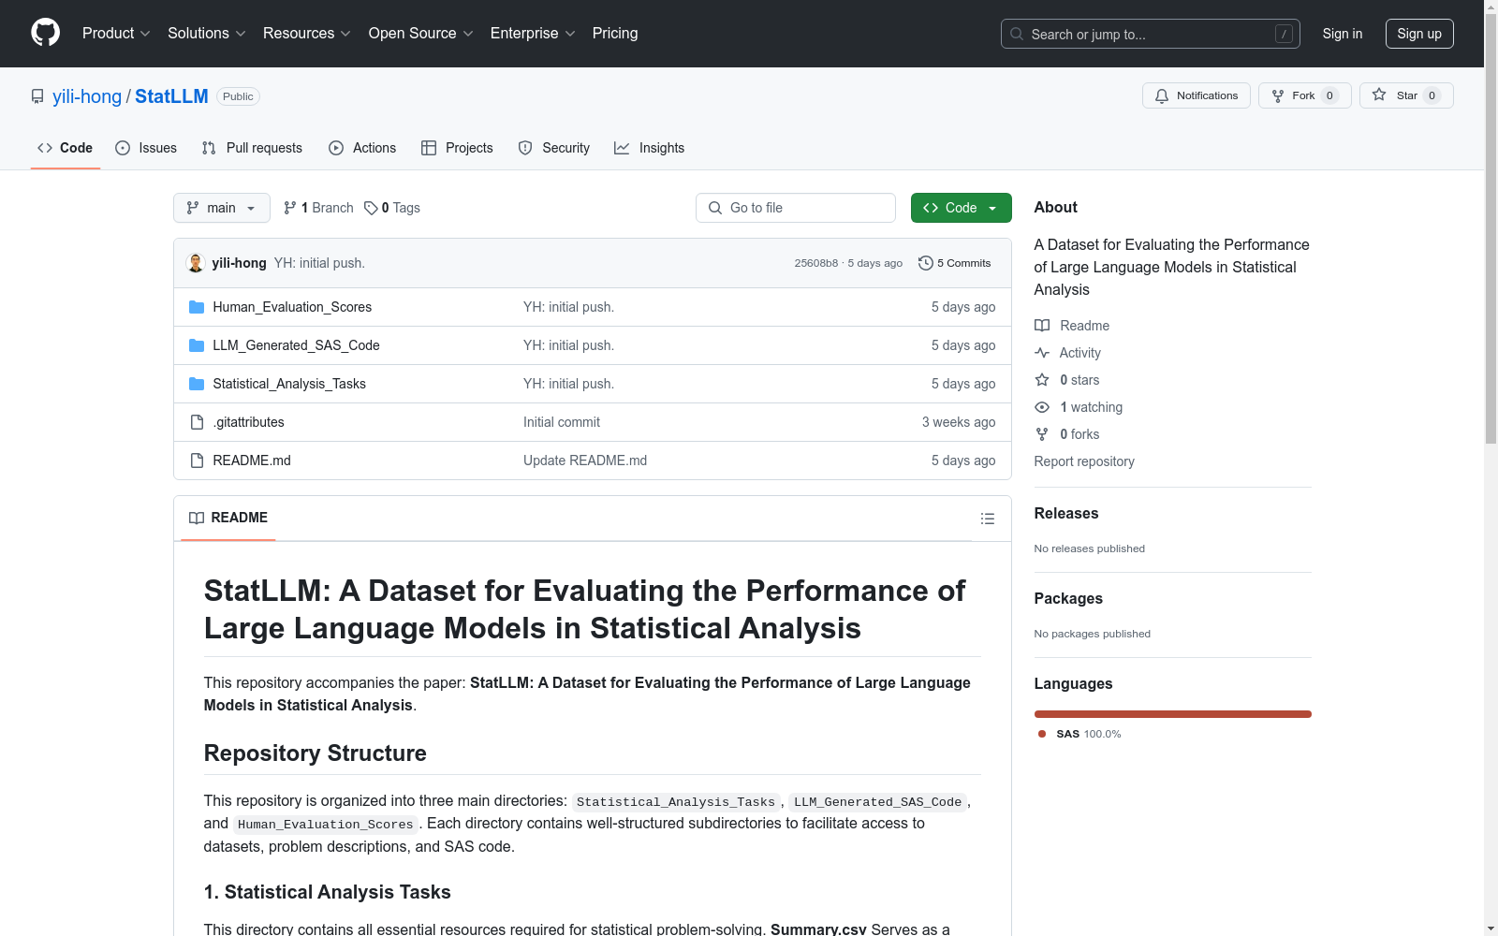Click the Report repository link

pyautogui.click(x=1084, y=461)
